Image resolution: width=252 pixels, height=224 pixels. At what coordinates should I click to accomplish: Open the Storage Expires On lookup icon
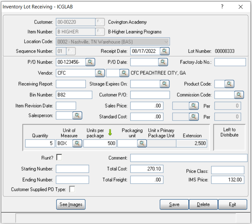pos(165,84)
